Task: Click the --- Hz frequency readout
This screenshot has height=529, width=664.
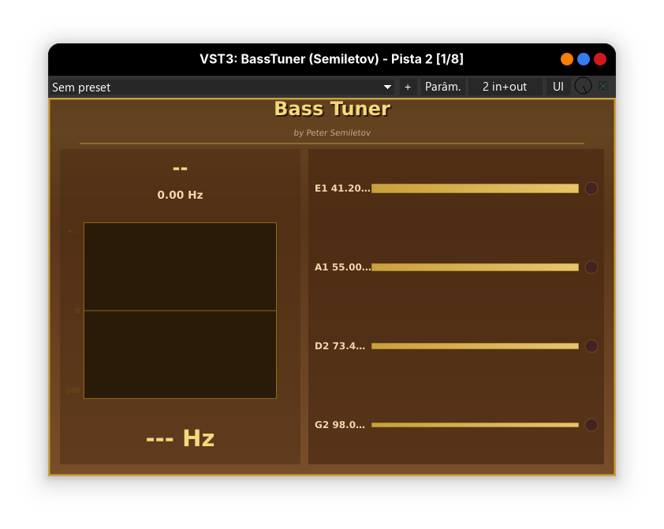Action: 180,438
